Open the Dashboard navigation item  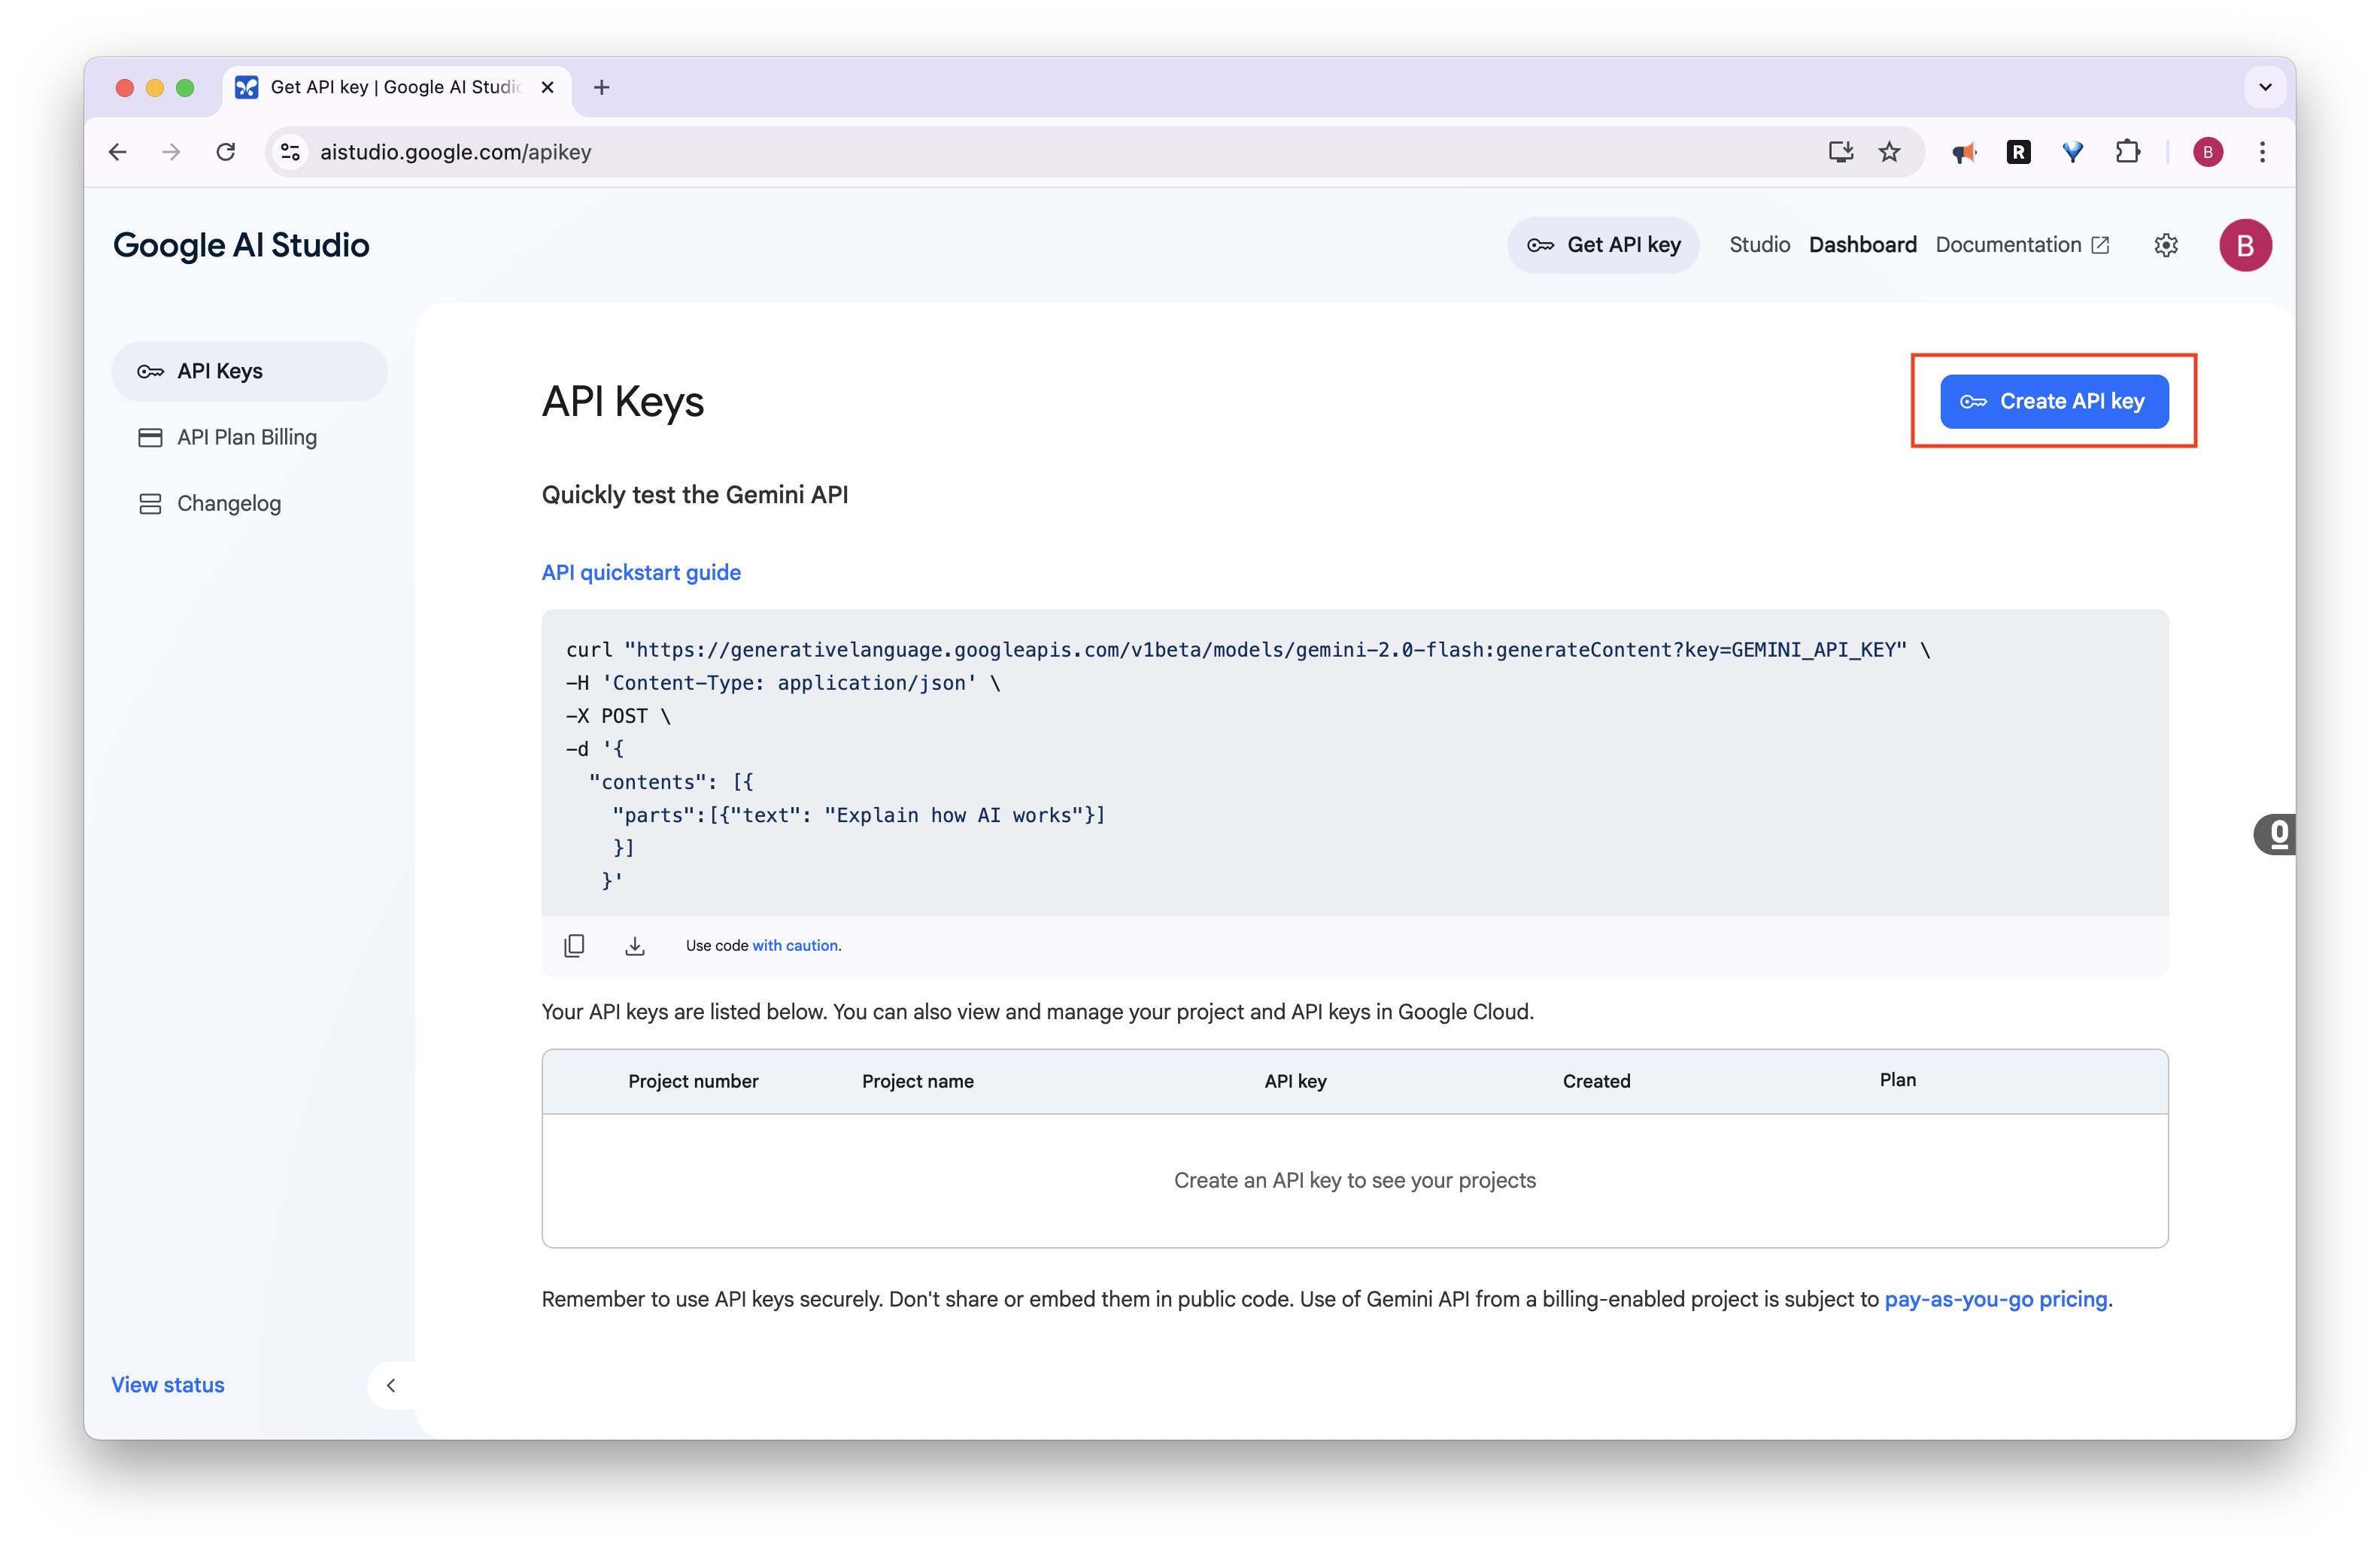(1862, 245)
